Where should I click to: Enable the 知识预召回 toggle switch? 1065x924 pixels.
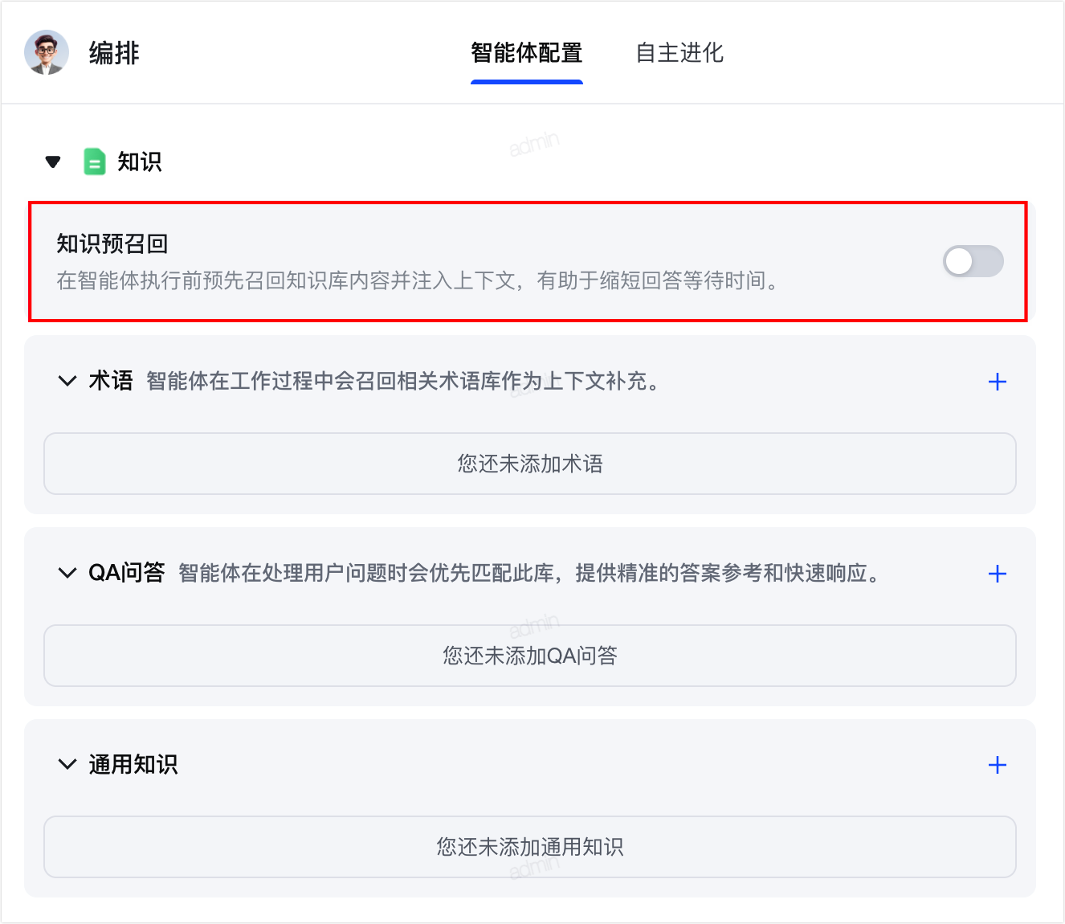[973, 261]
